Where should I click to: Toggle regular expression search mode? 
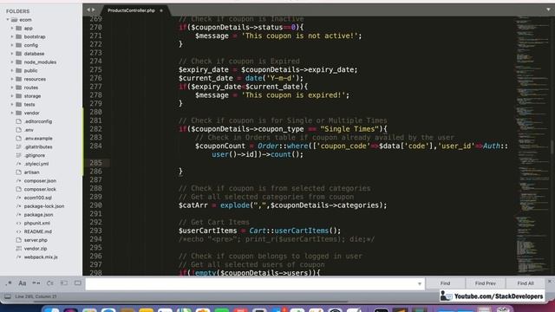coord(9,283)
